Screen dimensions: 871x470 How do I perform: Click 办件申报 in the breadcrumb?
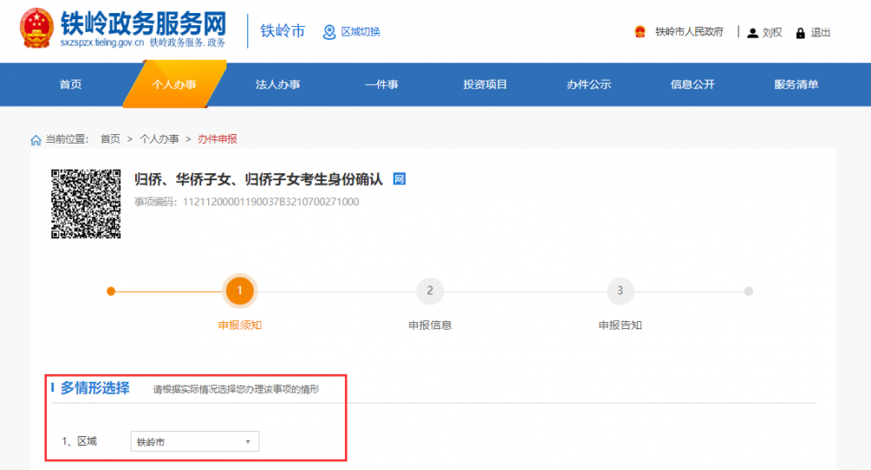point(217,139)
